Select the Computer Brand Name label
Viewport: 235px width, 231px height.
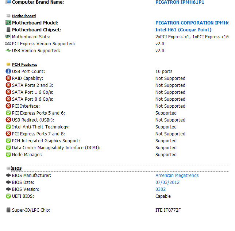(x=38, y=2)
